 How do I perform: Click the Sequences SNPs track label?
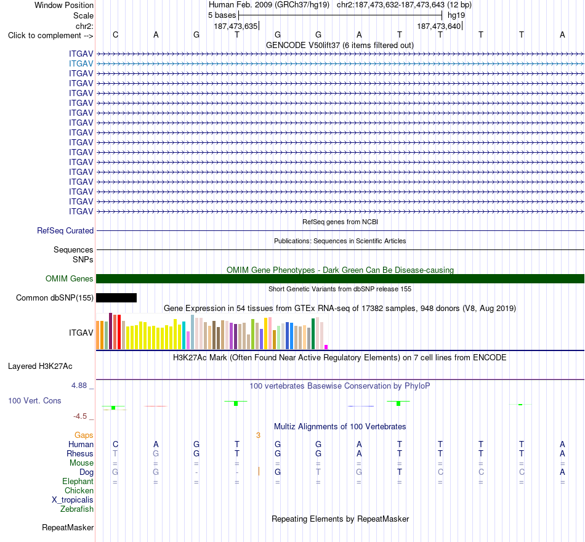73,254
